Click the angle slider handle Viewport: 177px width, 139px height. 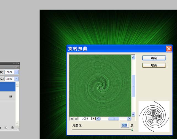point(132,130)
